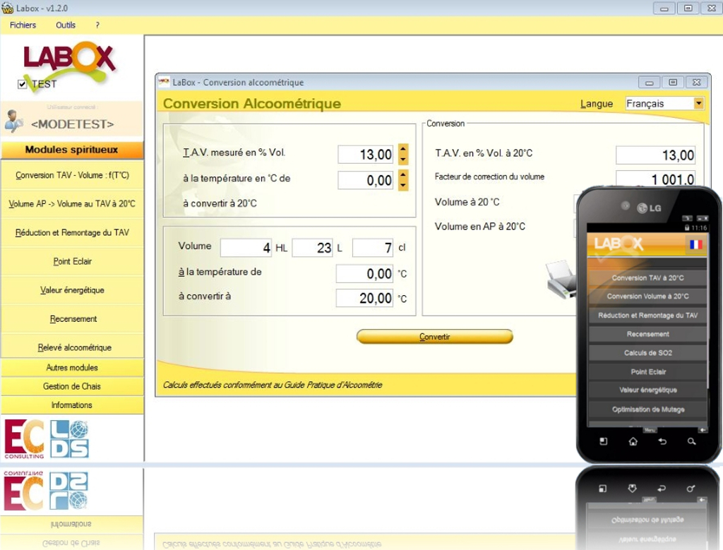
Task: Open Relevé alcoométrique module
Action: [72, 347]
